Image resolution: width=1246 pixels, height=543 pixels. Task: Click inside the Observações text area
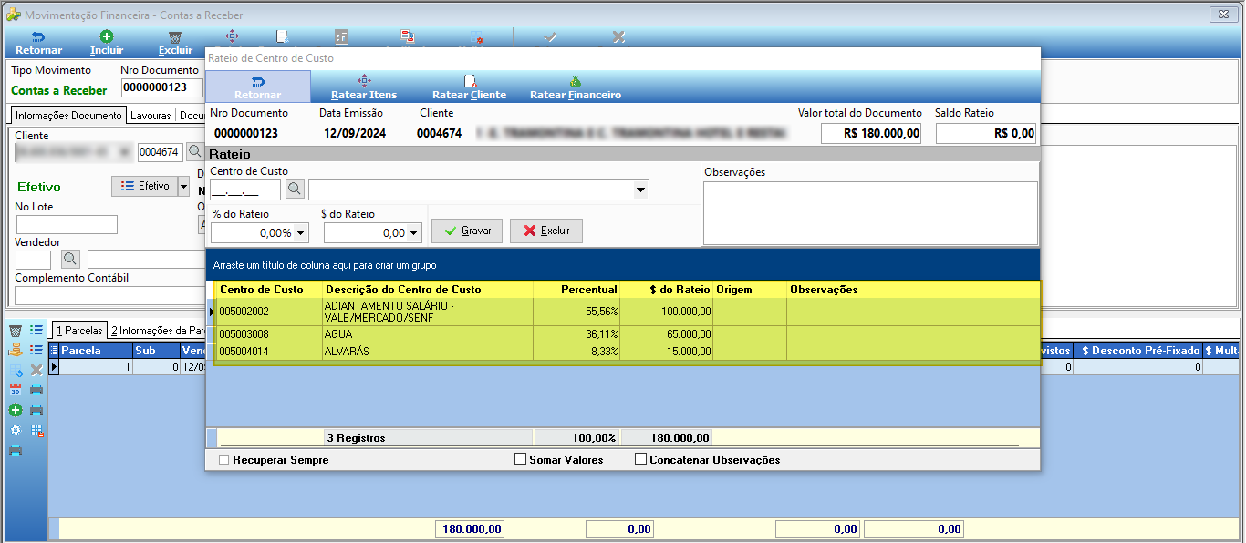[870, 213]
